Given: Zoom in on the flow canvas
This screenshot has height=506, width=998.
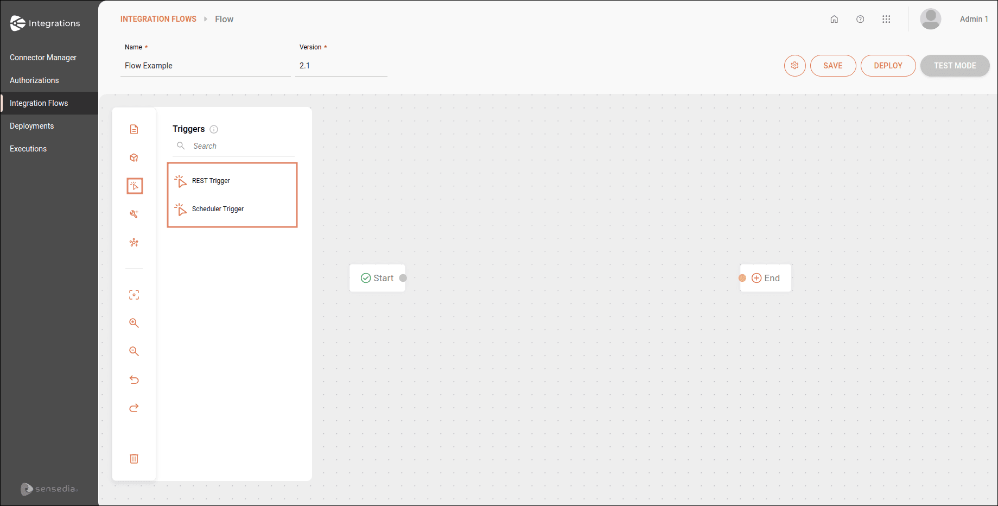Looking at the screenshot, I should pyautogui.click(x=134, y=323).
